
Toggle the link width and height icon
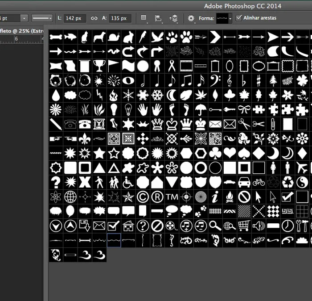click(94, 18)
